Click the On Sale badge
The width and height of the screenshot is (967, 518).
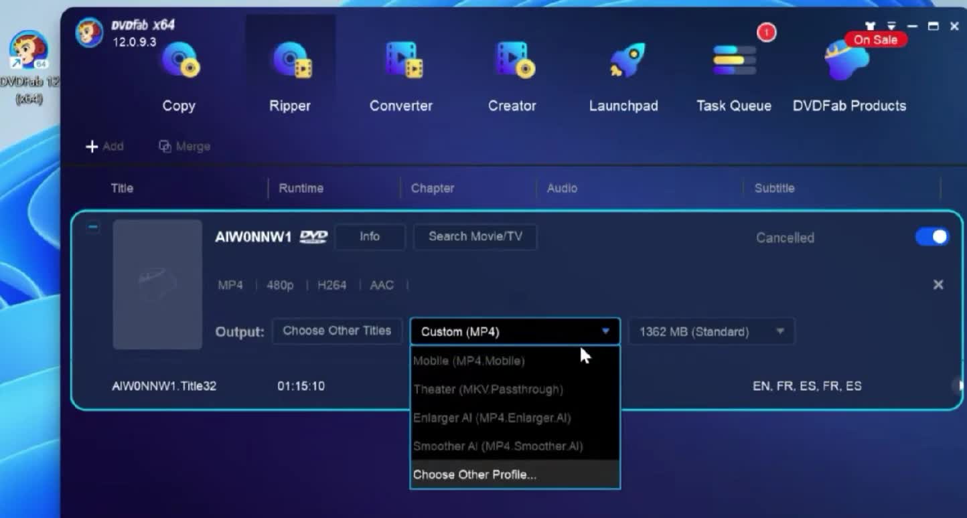point(875,40)
